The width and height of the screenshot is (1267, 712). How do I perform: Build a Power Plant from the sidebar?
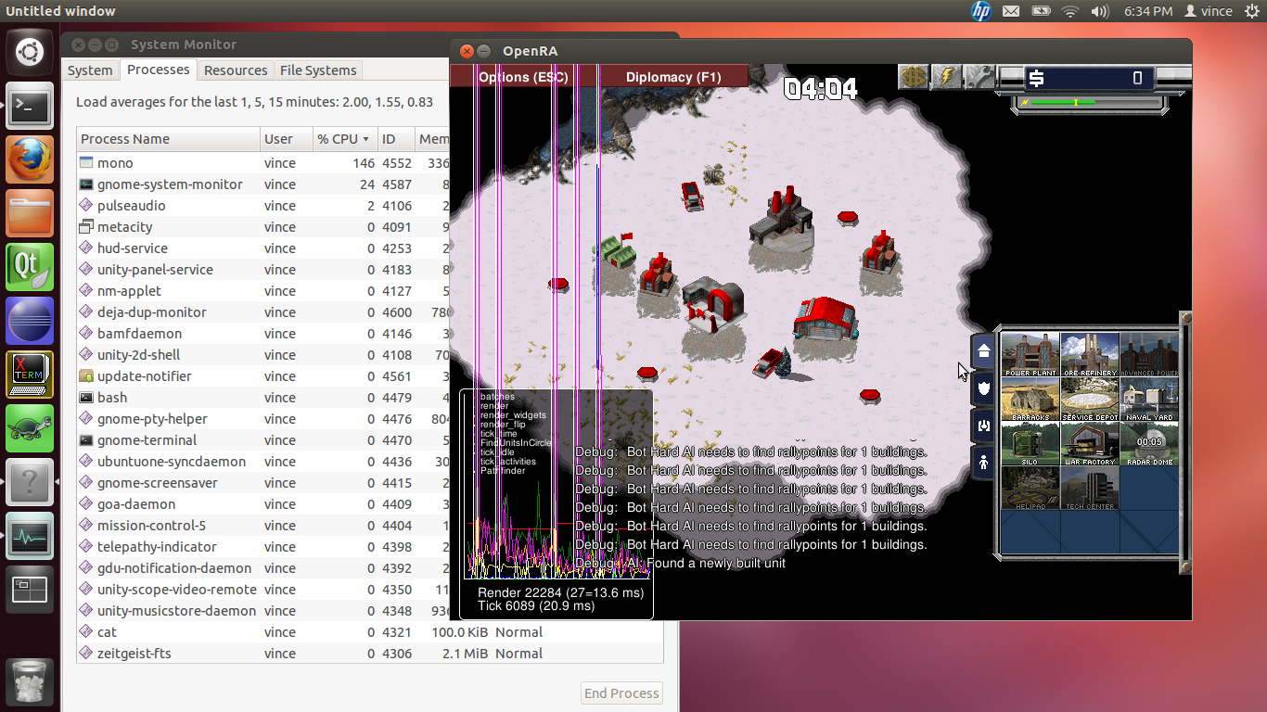(x=1030, y=355)
